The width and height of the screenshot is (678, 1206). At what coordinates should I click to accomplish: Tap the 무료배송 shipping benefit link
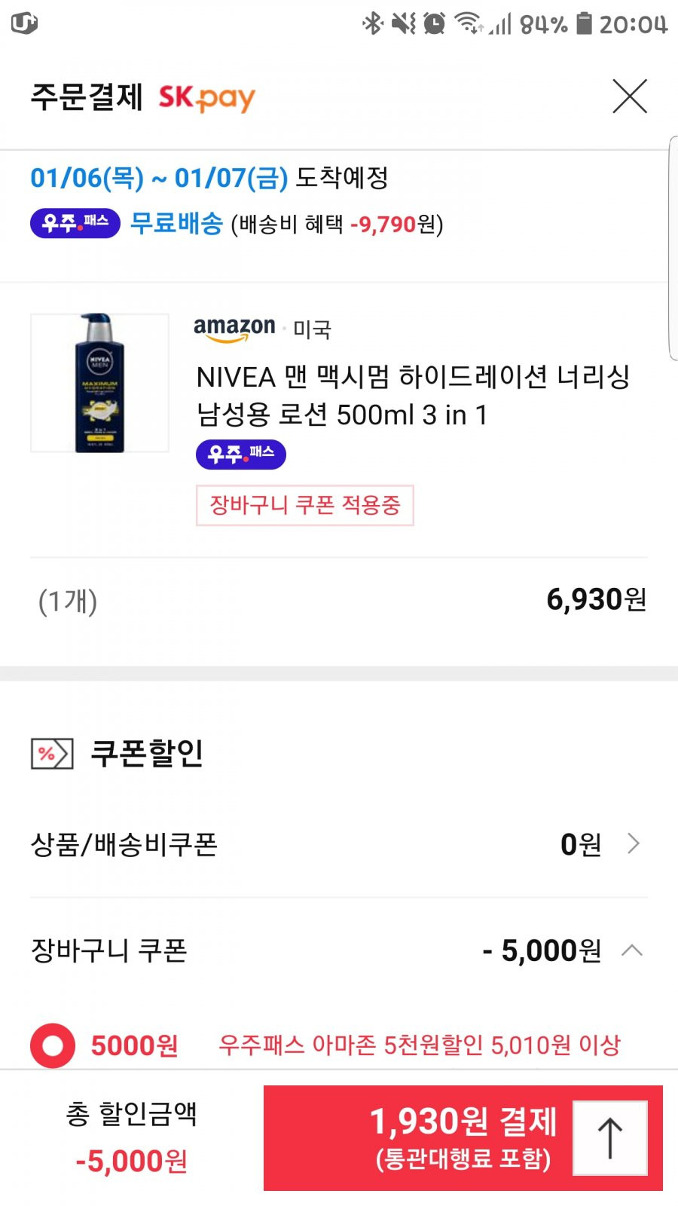click(x=177, y=223)
